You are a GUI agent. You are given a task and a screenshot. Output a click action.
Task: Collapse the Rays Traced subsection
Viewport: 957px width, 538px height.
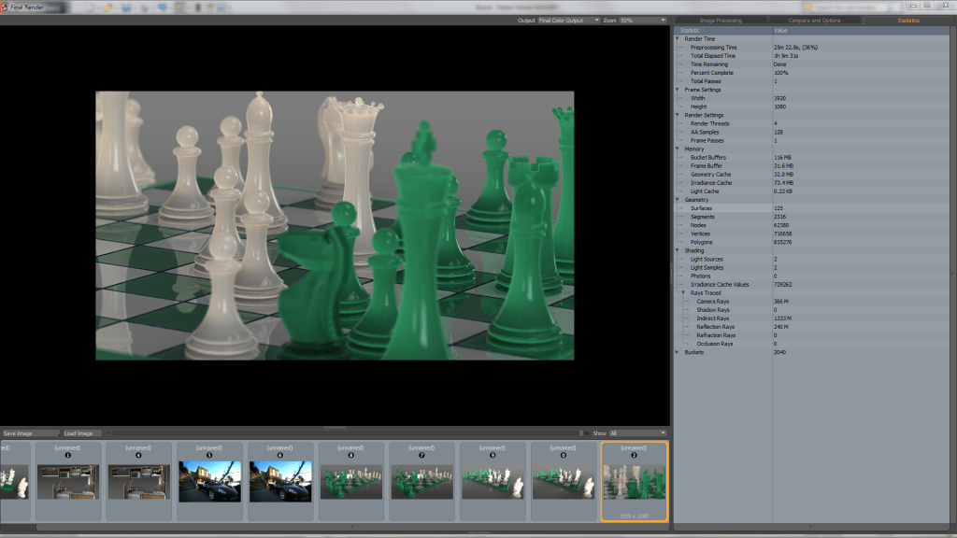(x=681, y=292)
